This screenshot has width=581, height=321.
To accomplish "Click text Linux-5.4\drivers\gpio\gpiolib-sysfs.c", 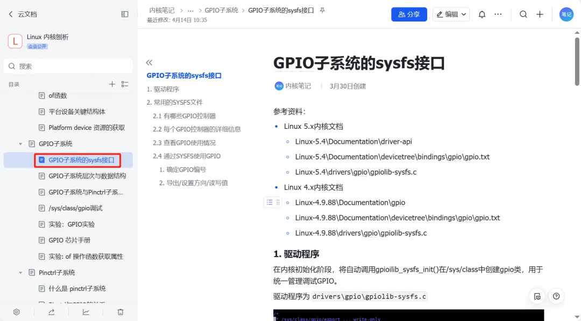I will (x=356, y=172).
